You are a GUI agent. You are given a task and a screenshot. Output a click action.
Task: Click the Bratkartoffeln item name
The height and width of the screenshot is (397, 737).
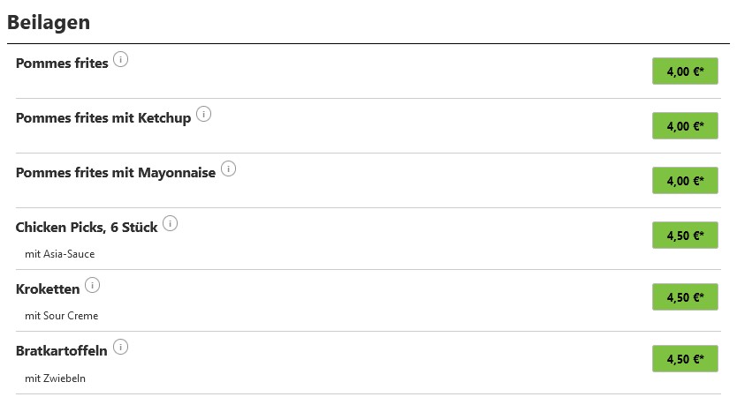[62, 351]
